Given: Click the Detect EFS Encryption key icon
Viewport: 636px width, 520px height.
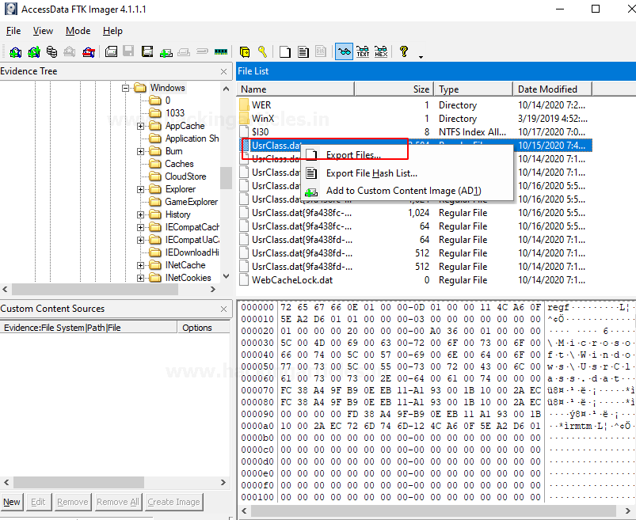Looking at the screenshot, I should [262, 52].
